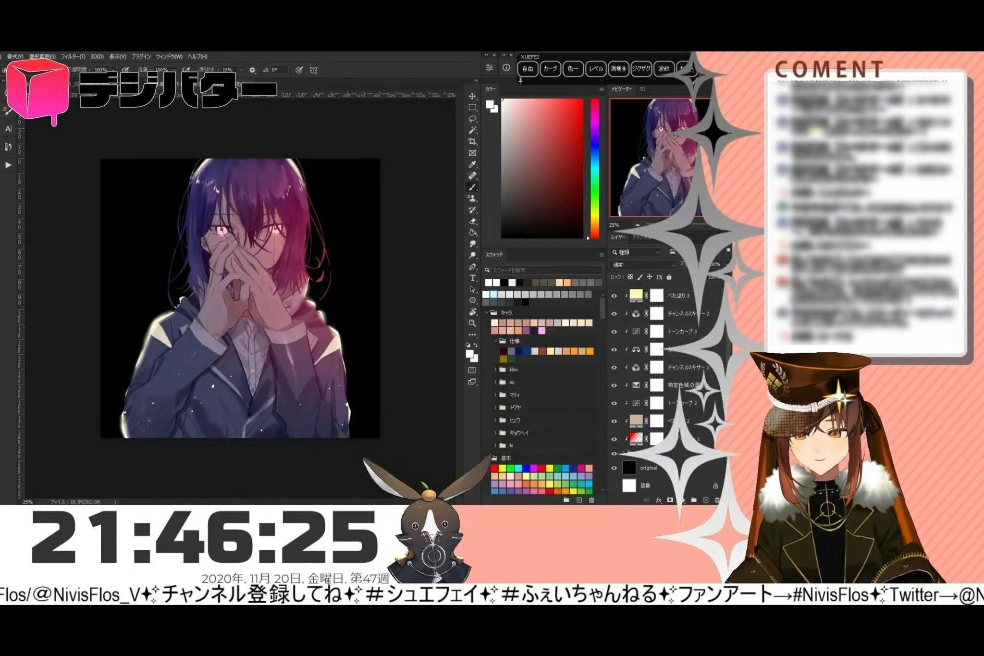Open the layer blend mode 通常 dropdown

click(643, 265)
